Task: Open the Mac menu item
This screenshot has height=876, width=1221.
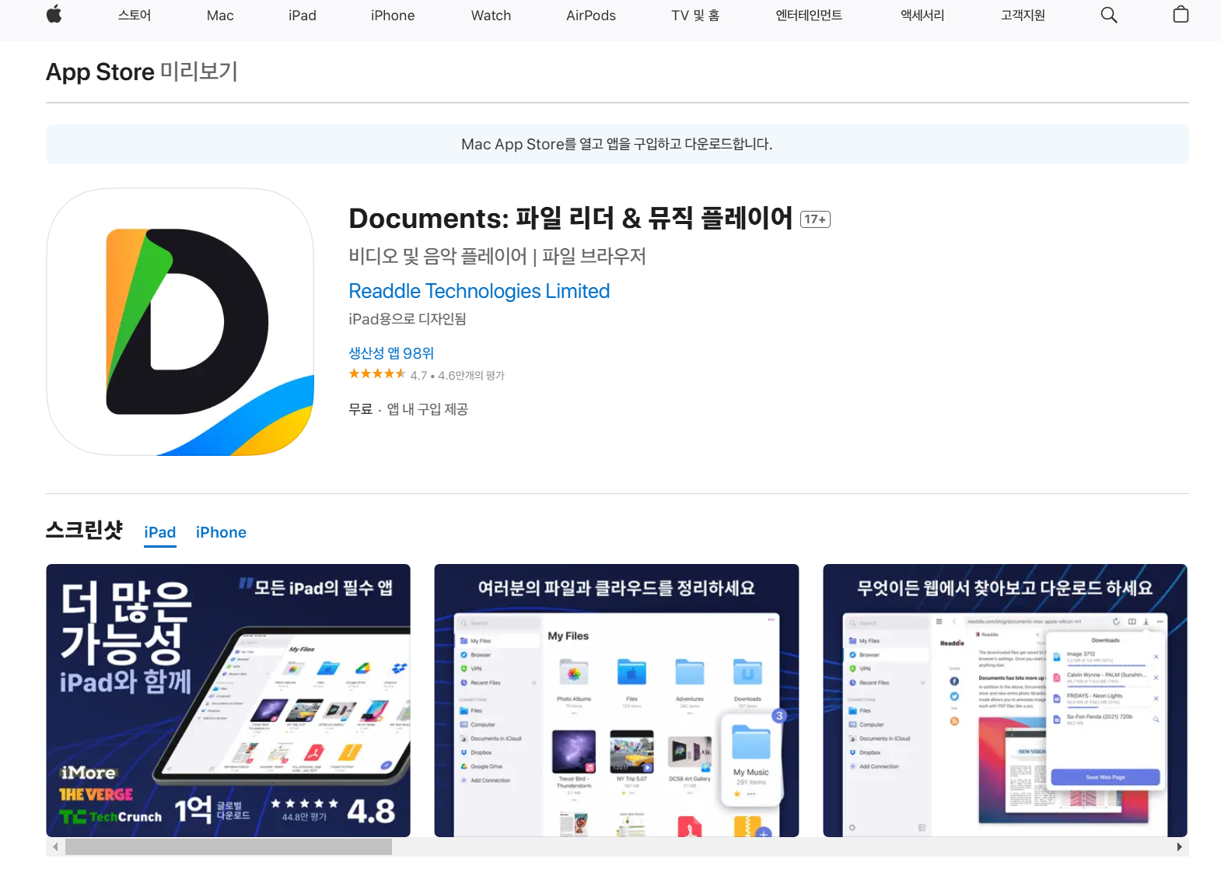Action: click(220, 15)
